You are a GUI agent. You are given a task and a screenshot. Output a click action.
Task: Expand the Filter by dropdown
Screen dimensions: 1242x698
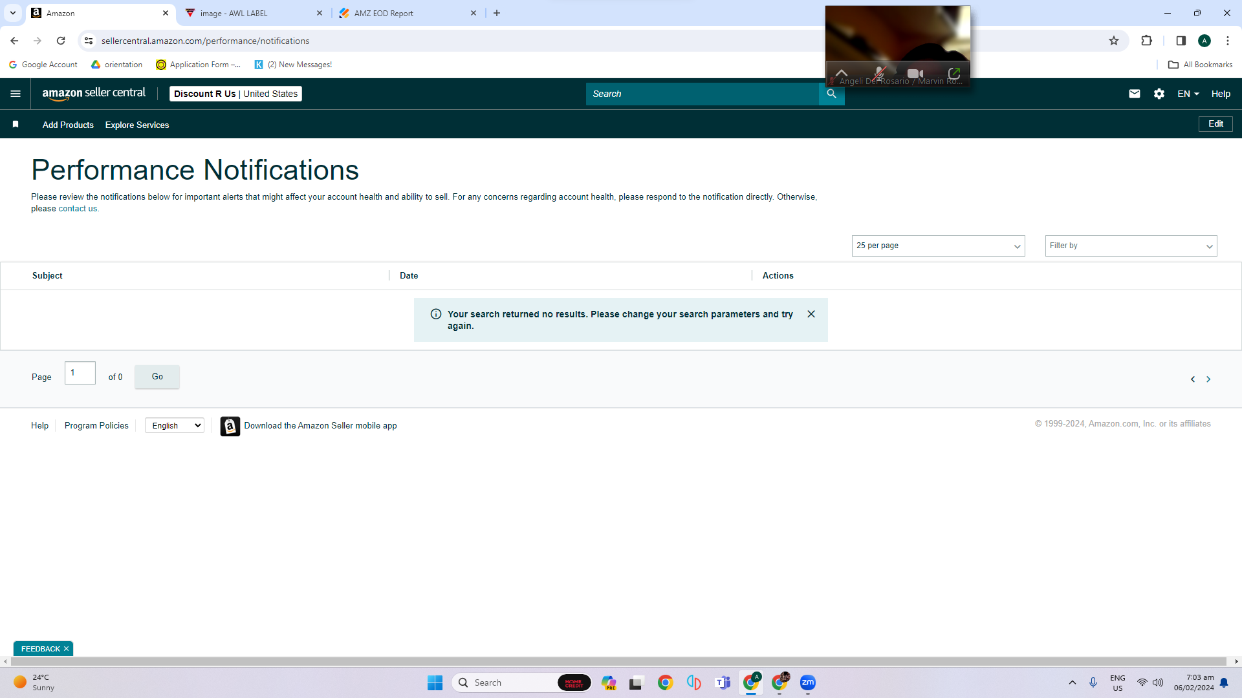1131,246
